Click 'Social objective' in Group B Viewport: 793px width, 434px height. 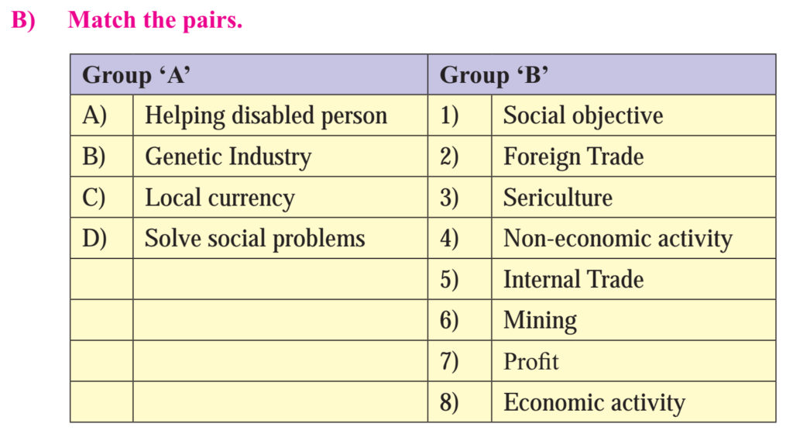point(583,115)
